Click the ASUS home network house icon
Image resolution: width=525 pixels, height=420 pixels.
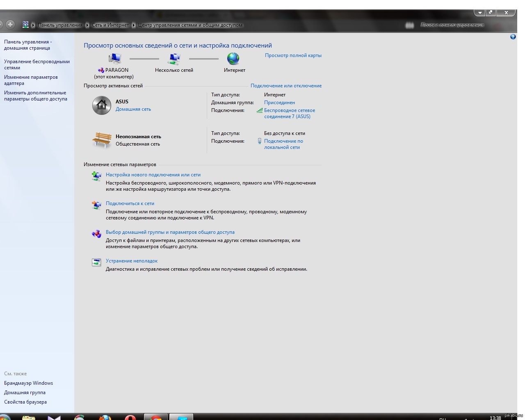(101, 105)
